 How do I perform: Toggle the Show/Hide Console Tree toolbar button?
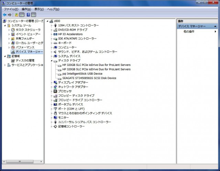coord(22,15)
